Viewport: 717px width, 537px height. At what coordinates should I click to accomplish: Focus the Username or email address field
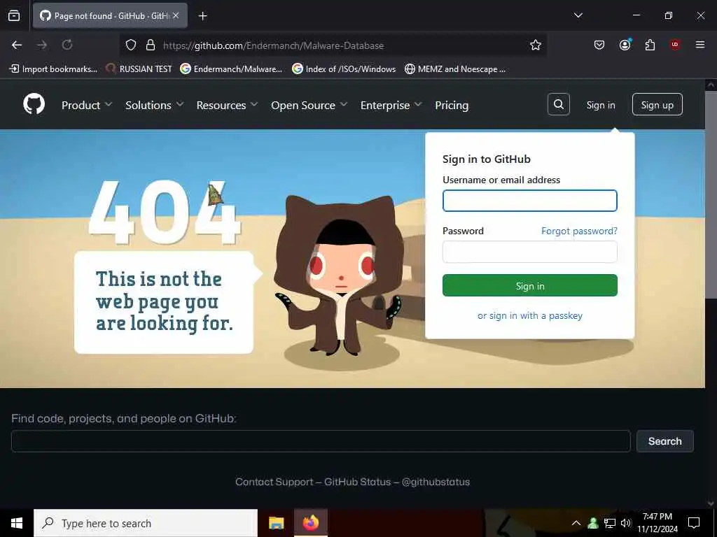coord(529,201)
